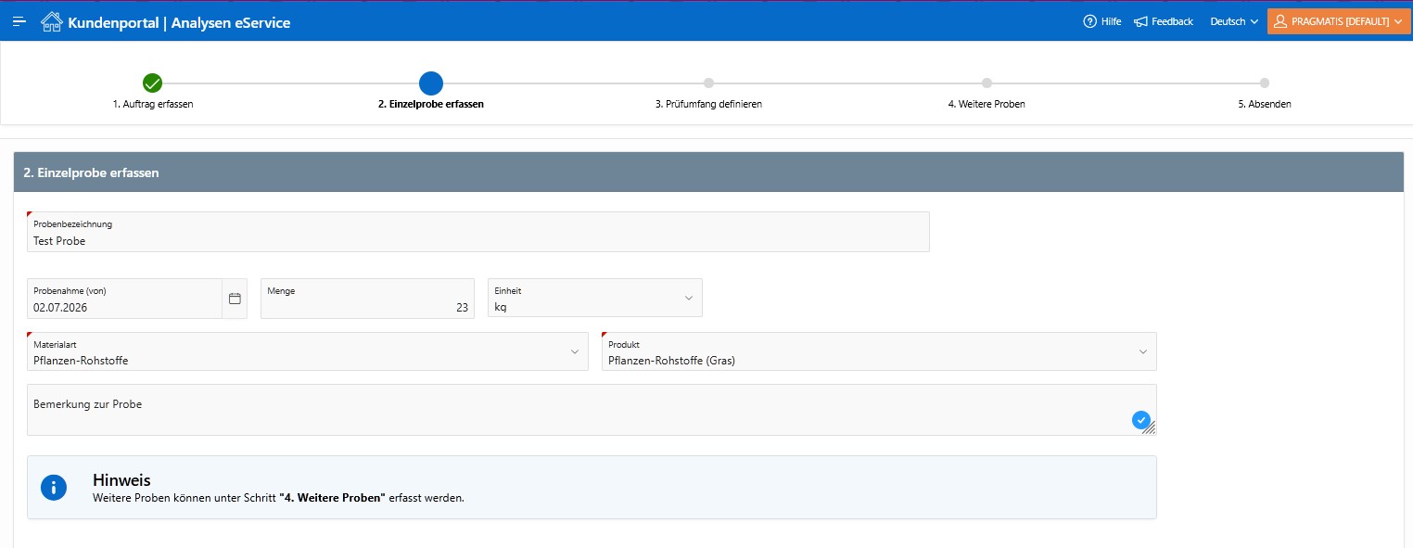Select step 2 Einzelprobe erfassen
This screenshot has height=548, width=1413.
coord(431,104)
